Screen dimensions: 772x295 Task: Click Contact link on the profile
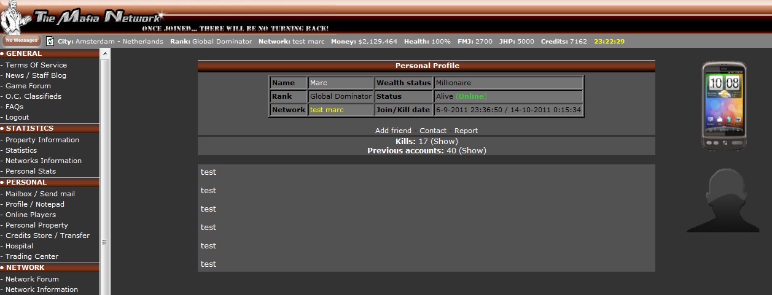click(x=433, y=131)
